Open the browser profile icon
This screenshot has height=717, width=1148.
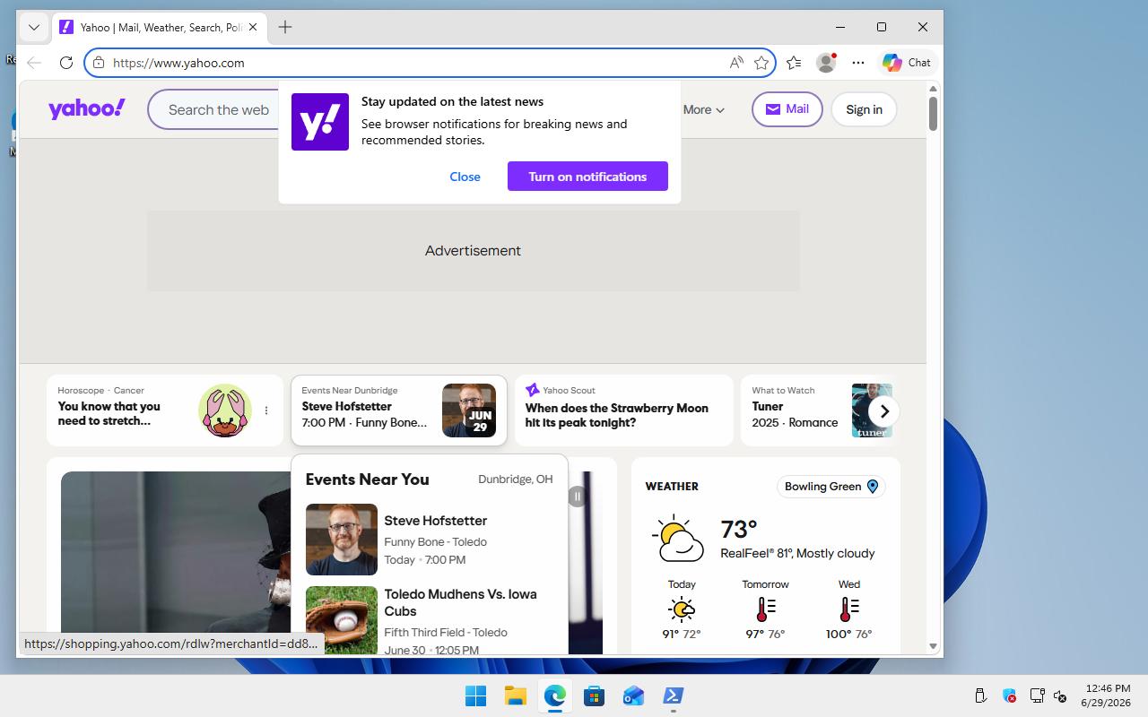(x=826, y=63)
